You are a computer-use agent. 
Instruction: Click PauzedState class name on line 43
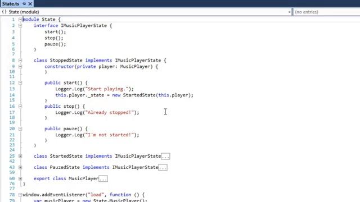coord(65,167)
